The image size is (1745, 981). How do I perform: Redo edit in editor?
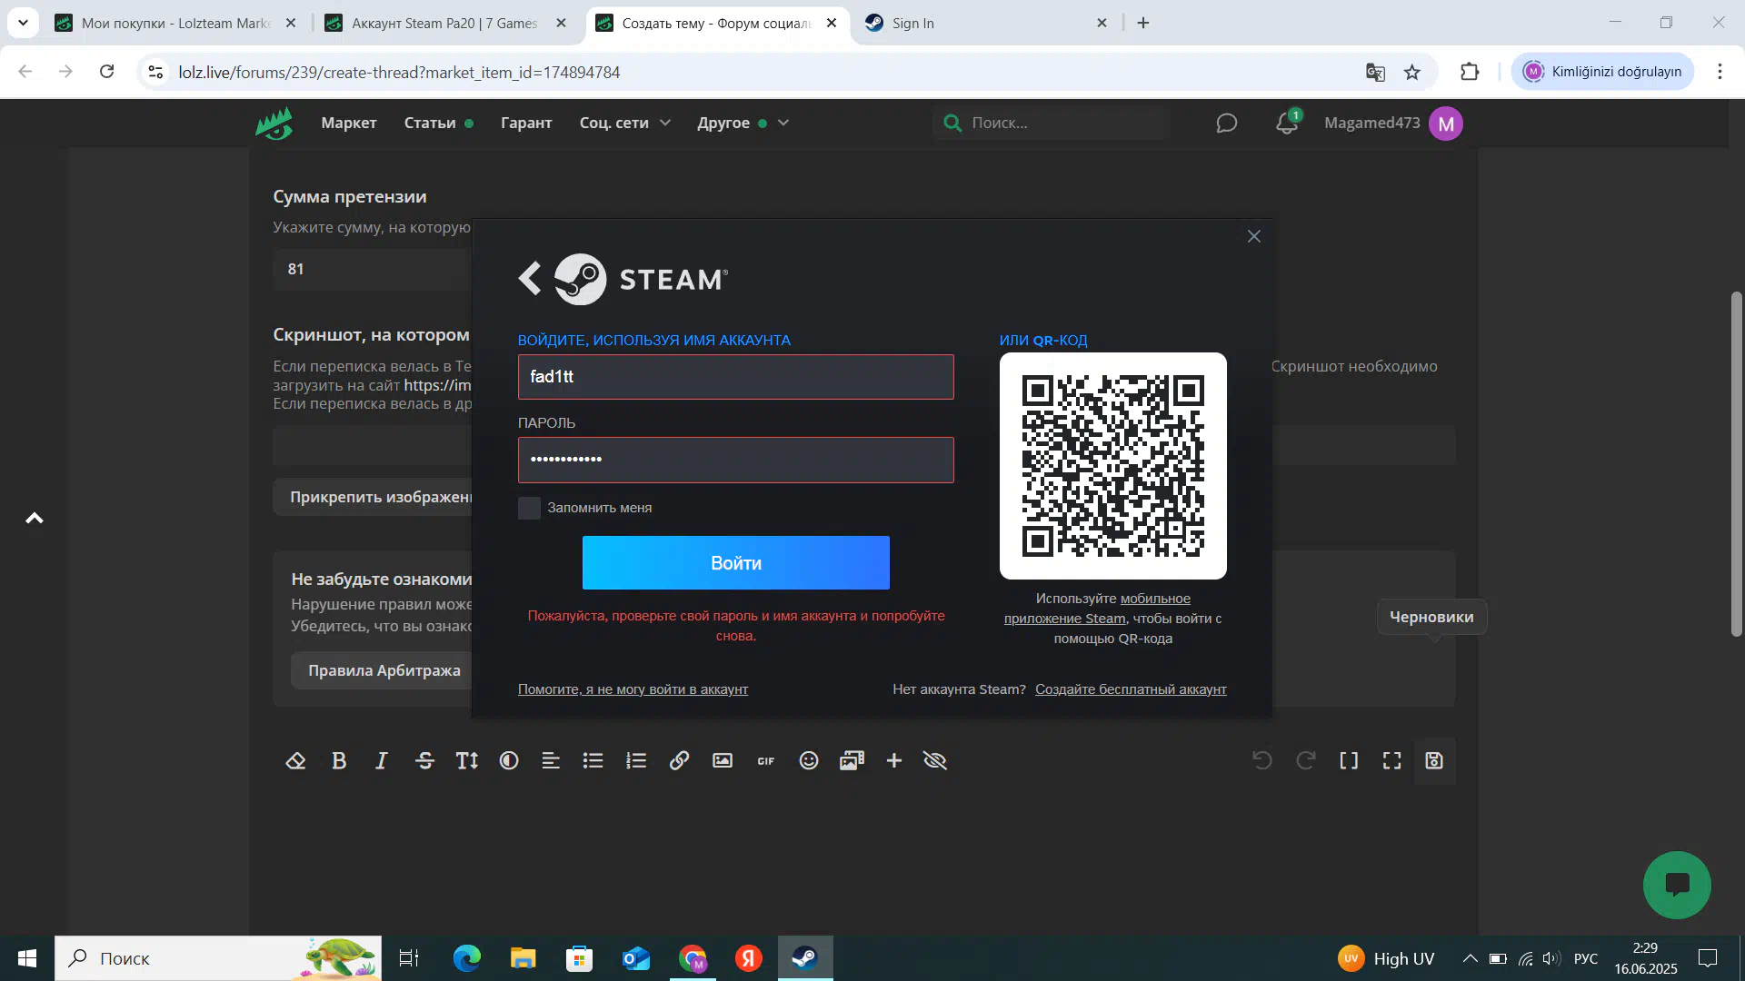point(1306,761)
